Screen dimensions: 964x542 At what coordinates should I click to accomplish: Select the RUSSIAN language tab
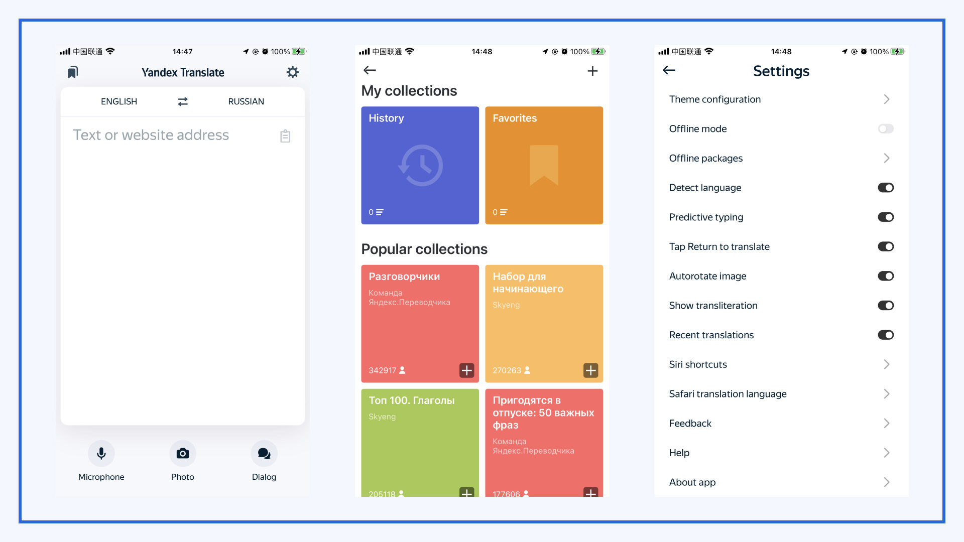point(247,100)
